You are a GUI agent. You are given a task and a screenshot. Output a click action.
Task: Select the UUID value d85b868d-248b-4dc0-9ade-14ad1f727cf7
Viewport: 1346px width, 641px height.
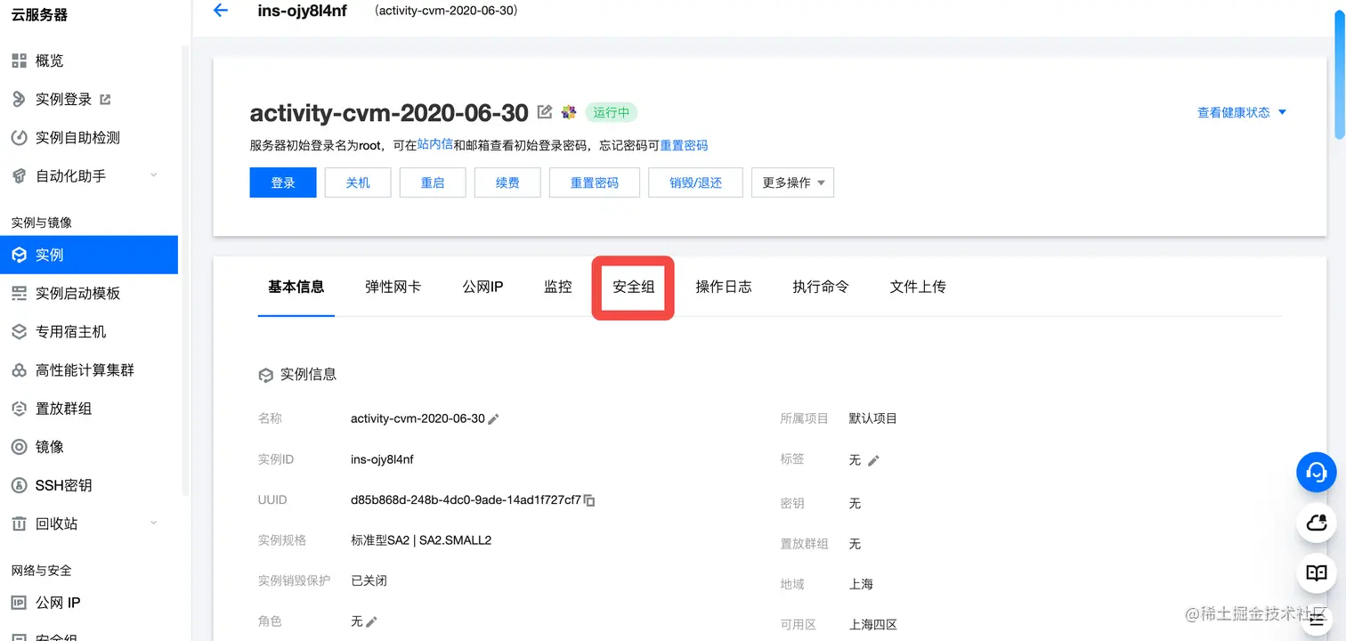pyautogui.click(x=466, y=500)
